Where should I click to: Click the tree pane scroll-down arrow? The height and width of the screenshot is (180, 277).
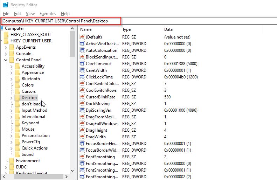tap(72, 171)
